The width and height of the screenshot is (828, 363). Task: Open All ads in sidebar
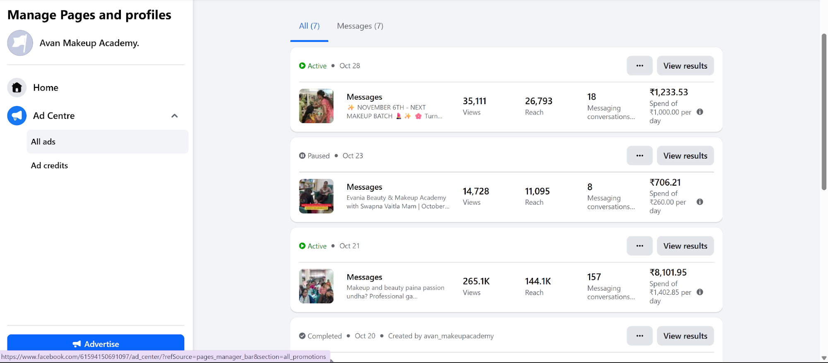(108, 142)
